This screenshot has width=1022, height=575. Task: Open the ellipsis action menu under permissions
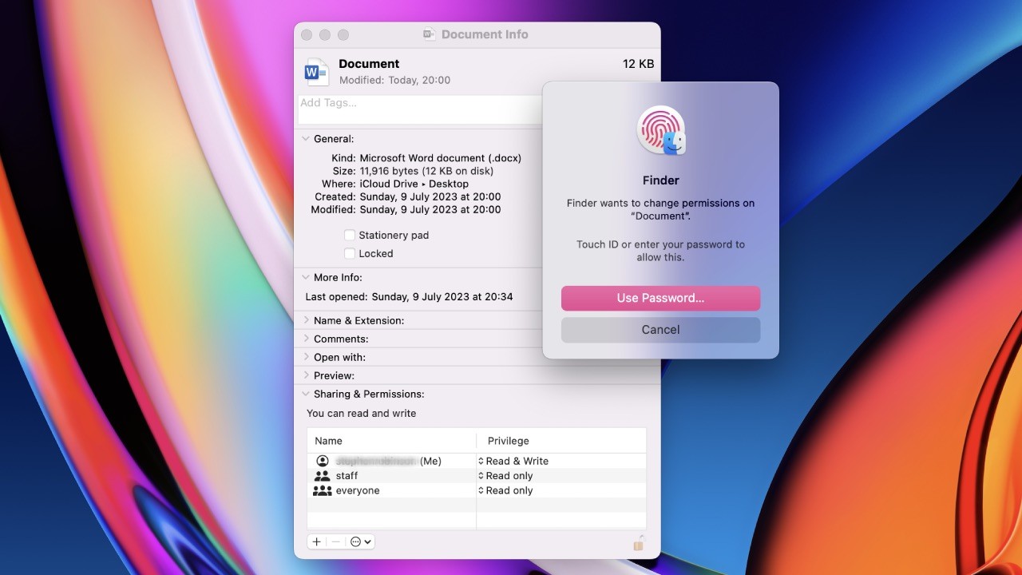click(360, 541)
